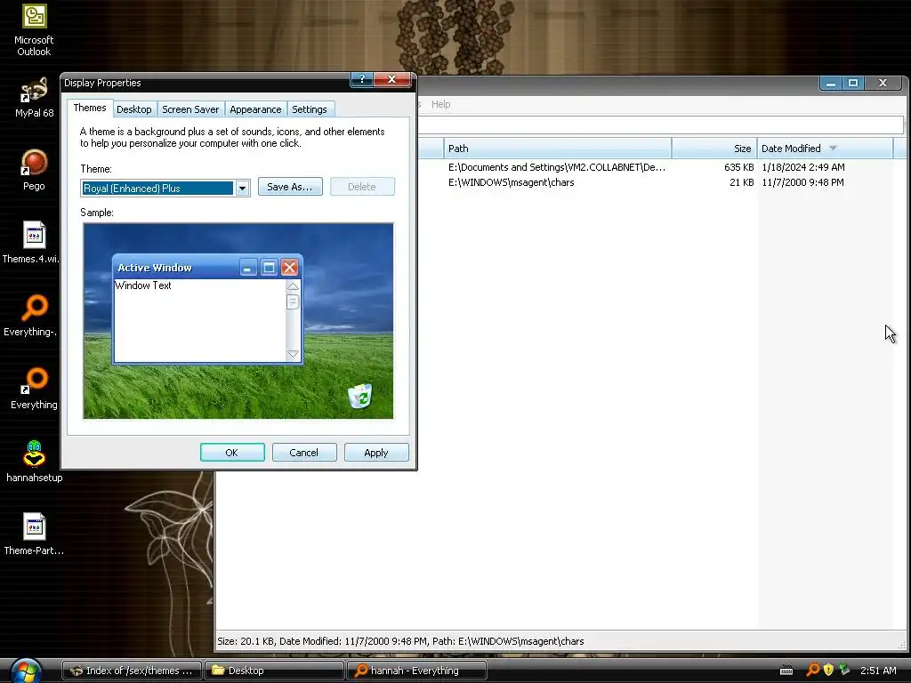Click the 11/7/2000 9:48 PM date cell
911x683 pixels.
coord(802,182)
